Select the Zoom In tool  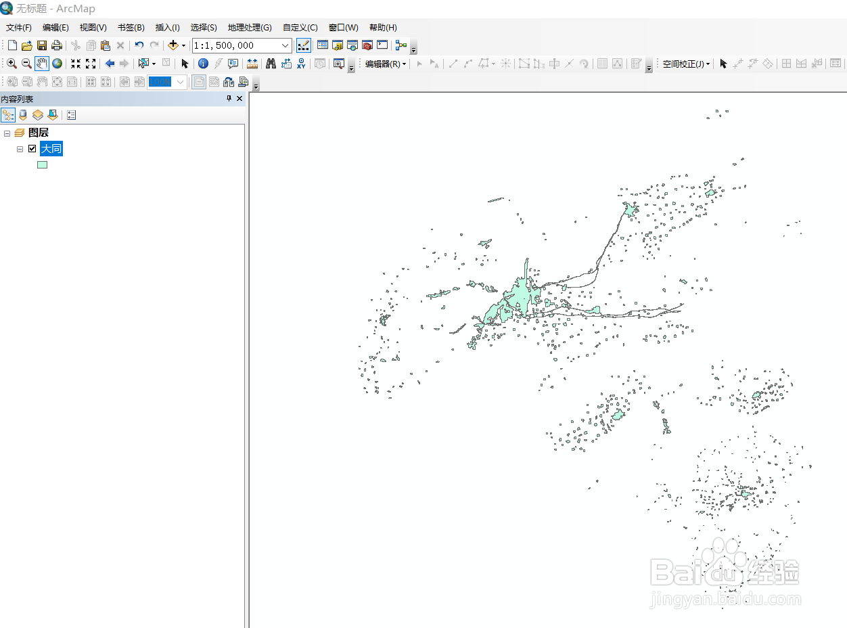point(12,64)
